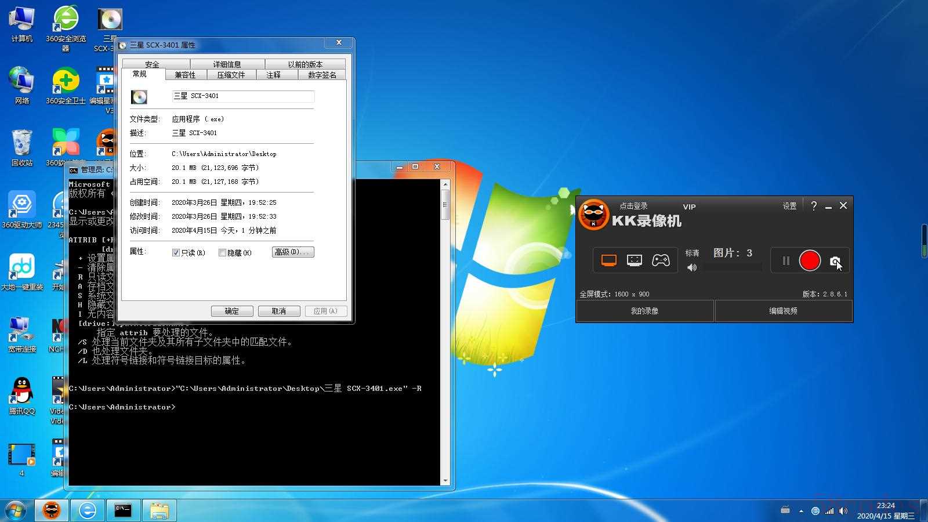The height and width of the screenshot is (522, 928).
Task: Switch to the 兼容性 tab
Action: click(185, 75)
